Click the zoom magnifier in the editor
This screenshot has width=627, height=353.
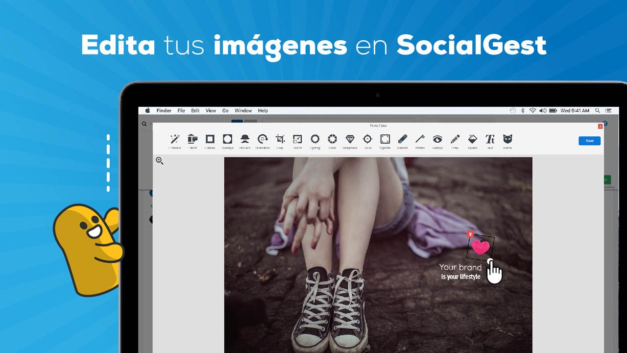(x=159, y=161)
